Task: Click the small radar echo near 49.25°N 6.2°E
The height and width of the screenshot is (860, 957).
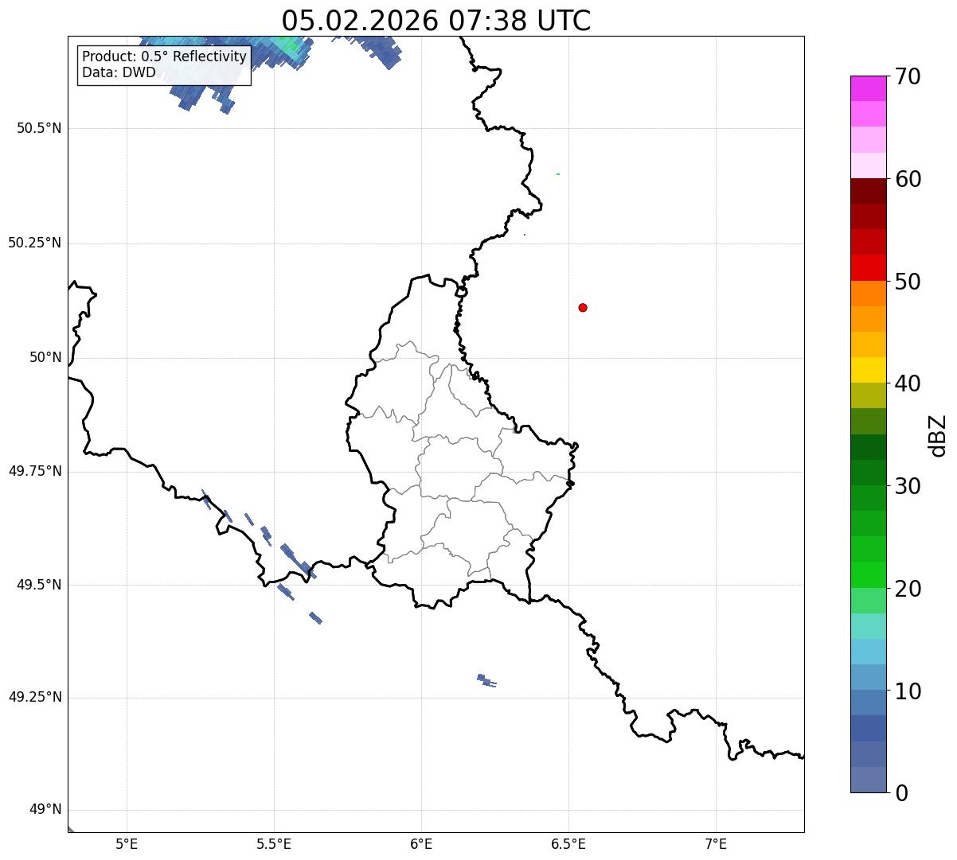Action: coord(486,680)
